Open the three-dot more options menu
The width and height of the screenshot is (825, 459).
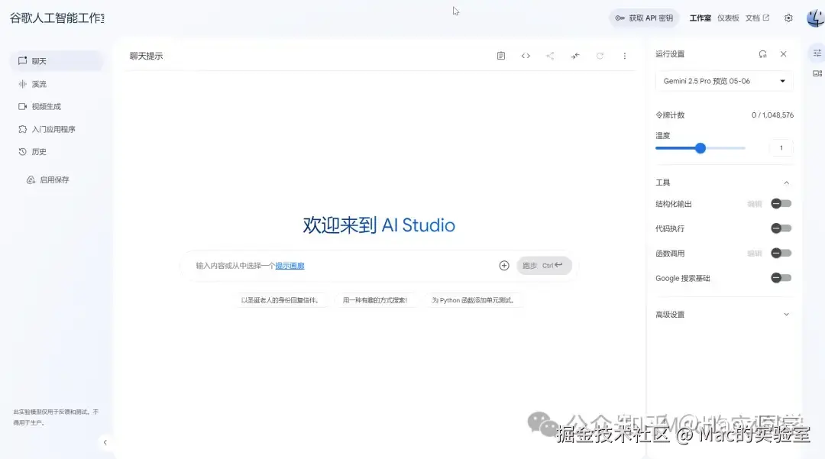point(625,56)
